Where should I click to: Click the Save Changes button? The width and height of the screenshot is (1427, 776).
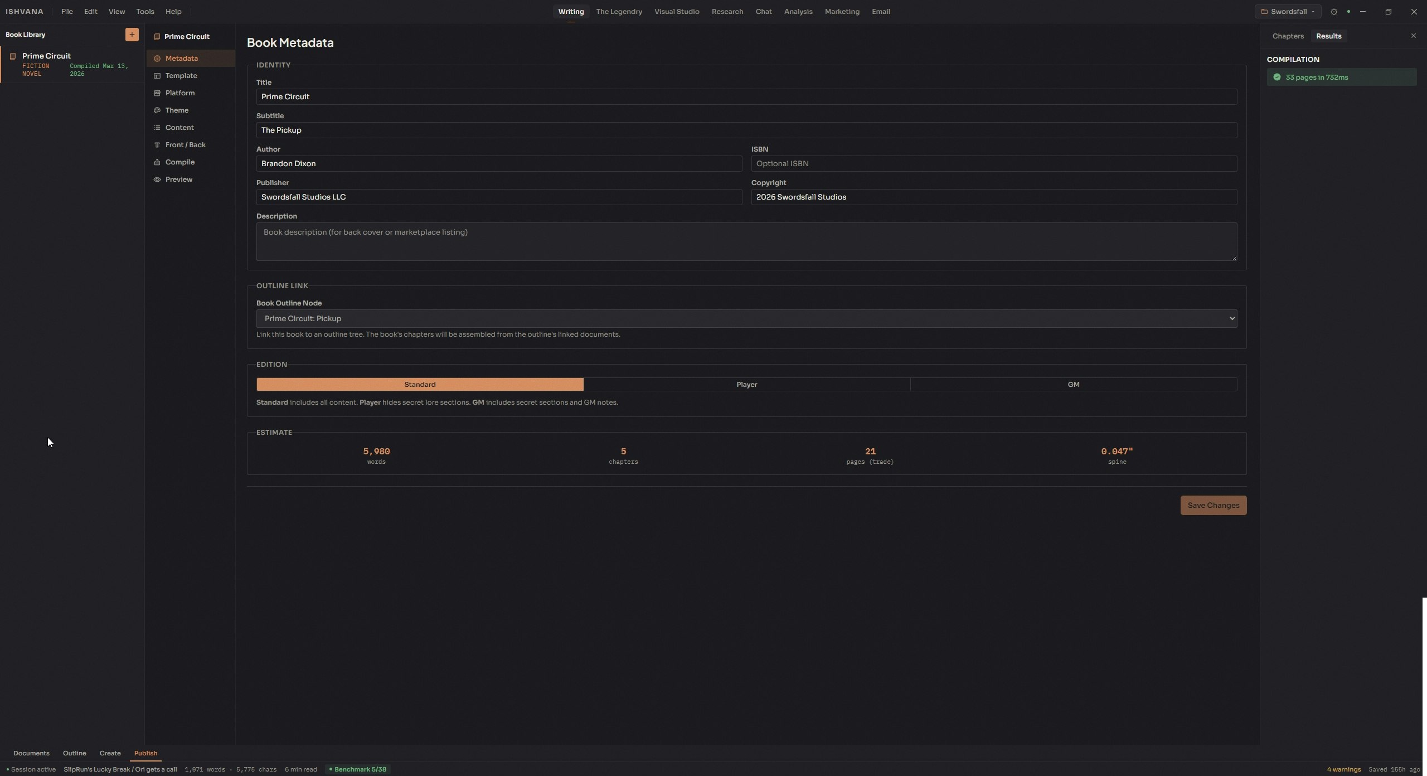pos(1213,506)
